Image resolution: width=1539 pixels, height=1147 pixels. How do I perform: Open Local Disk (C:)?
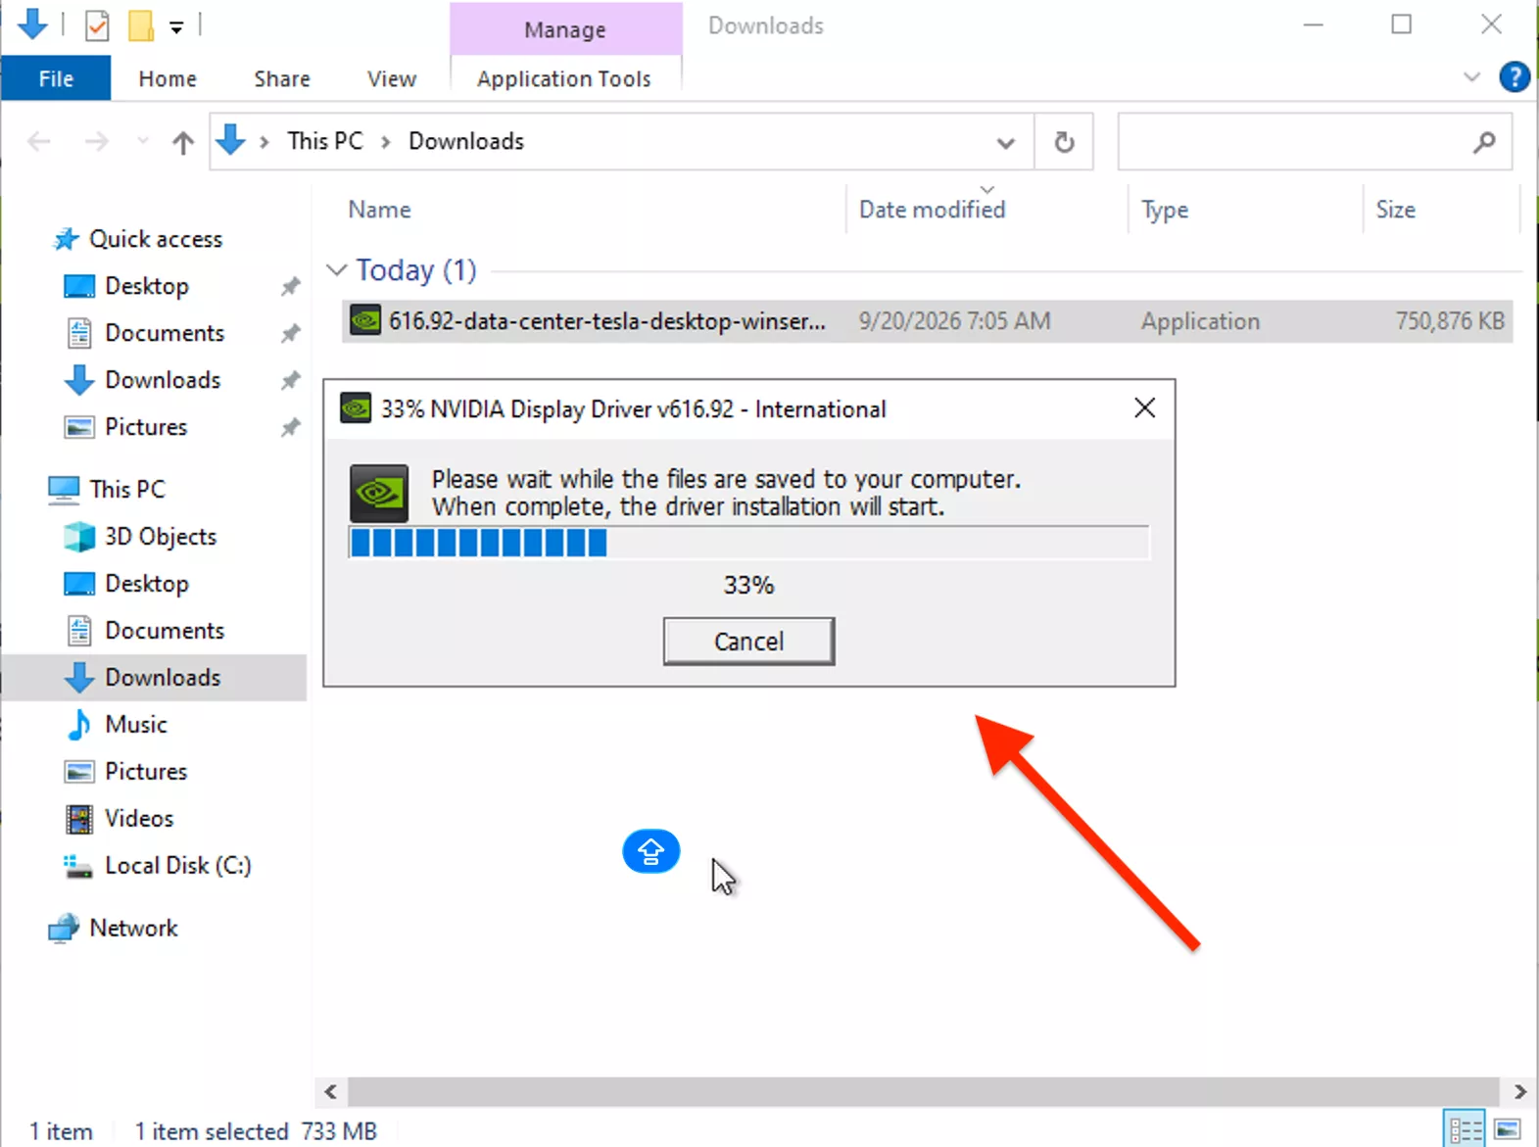tap(178, 866)
